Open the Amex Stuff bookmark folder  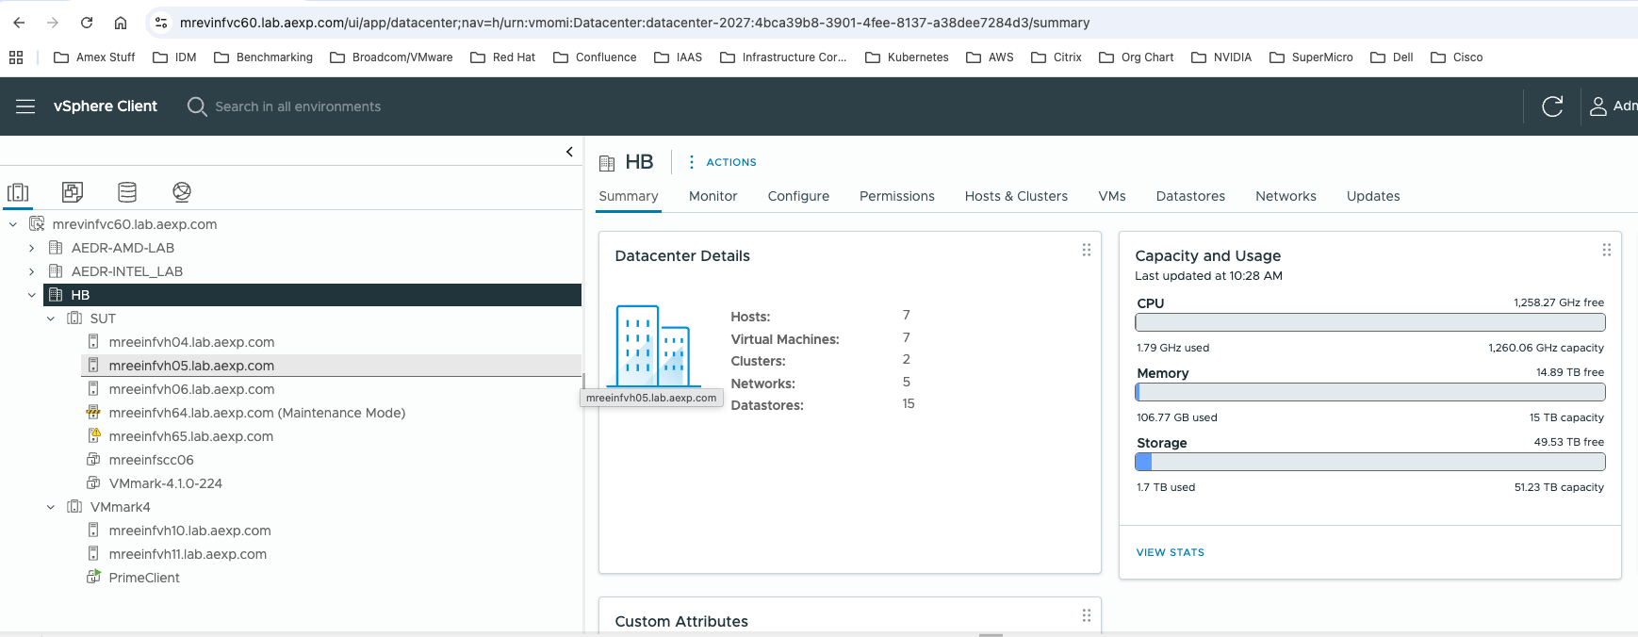(94, 57)
